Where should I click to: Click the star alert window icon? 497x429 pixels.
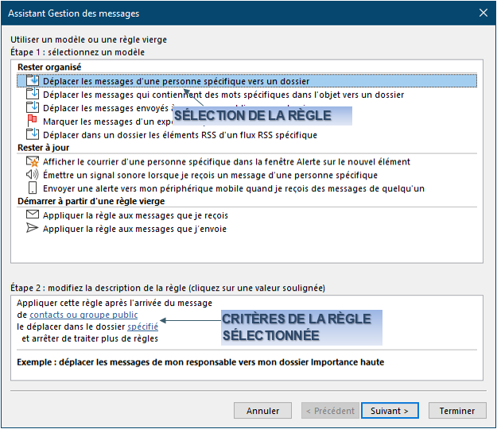(x=33, y=161)
